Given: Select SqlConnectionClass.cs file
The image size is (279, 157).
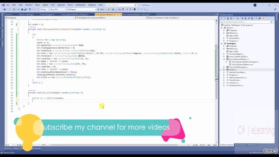Looking at the screenshot, I should [x=238, y=78].
